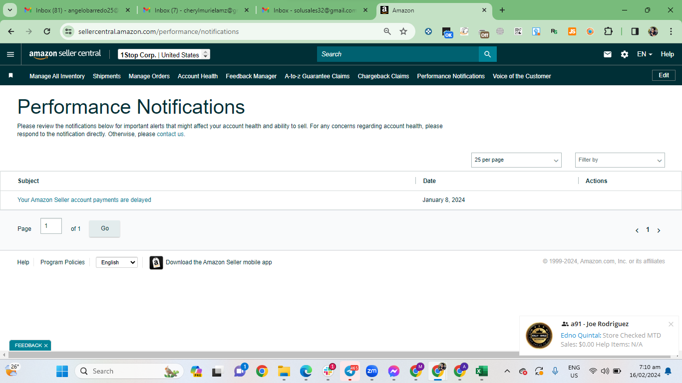682x383 pixels.
Task: Open a new Chrome tab
Action: coord(502,10)
